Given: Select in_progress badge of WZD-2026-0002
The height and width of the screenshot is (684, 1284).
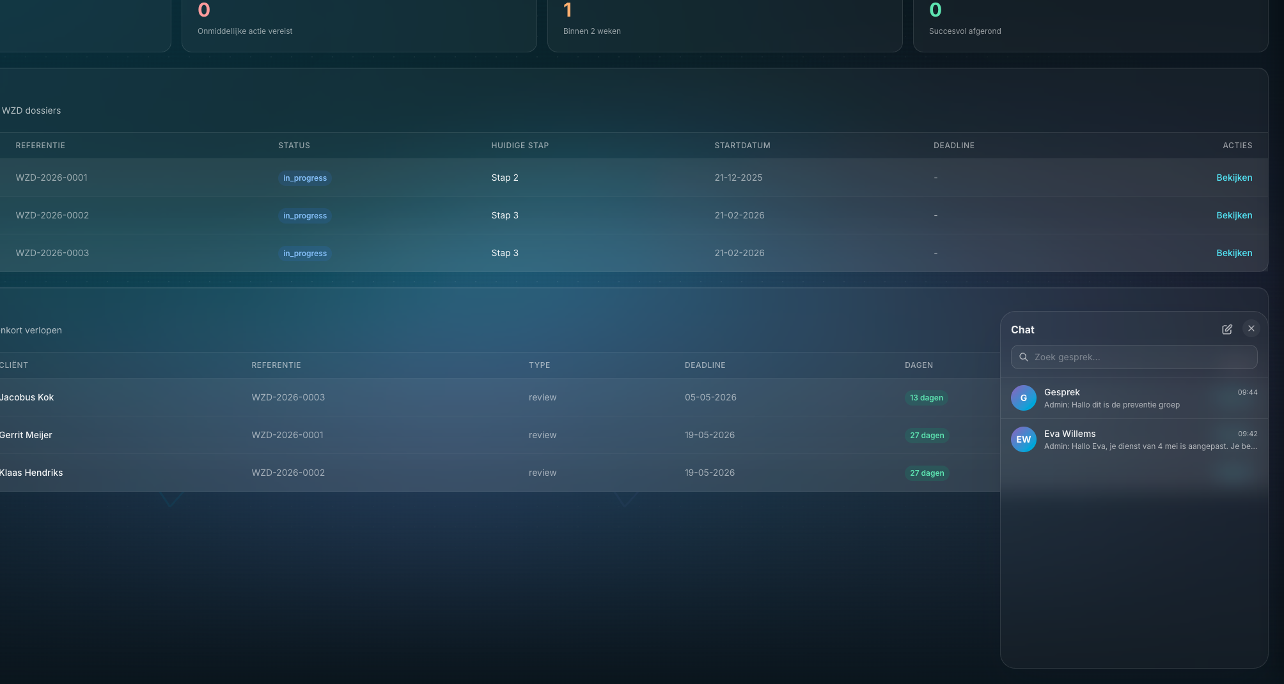Looking at the screenshot, I should [305, 216].
